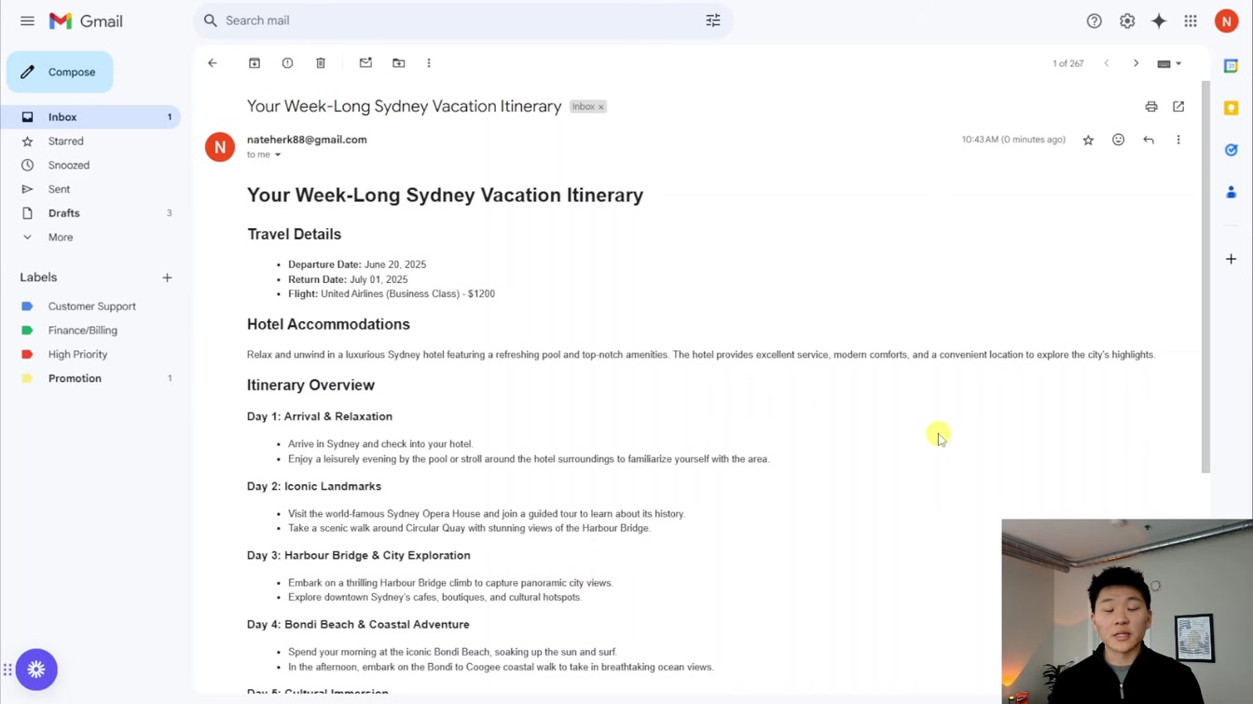The height and width of the screenshot is (704, 1253).
Task: Open email in new window
Action: tap(1178, 107)
